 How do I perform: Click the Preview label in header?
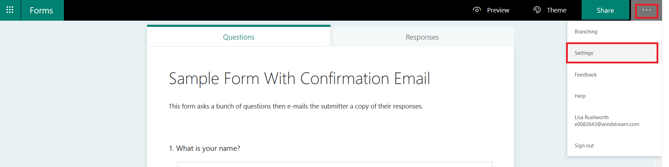(498, 10)
